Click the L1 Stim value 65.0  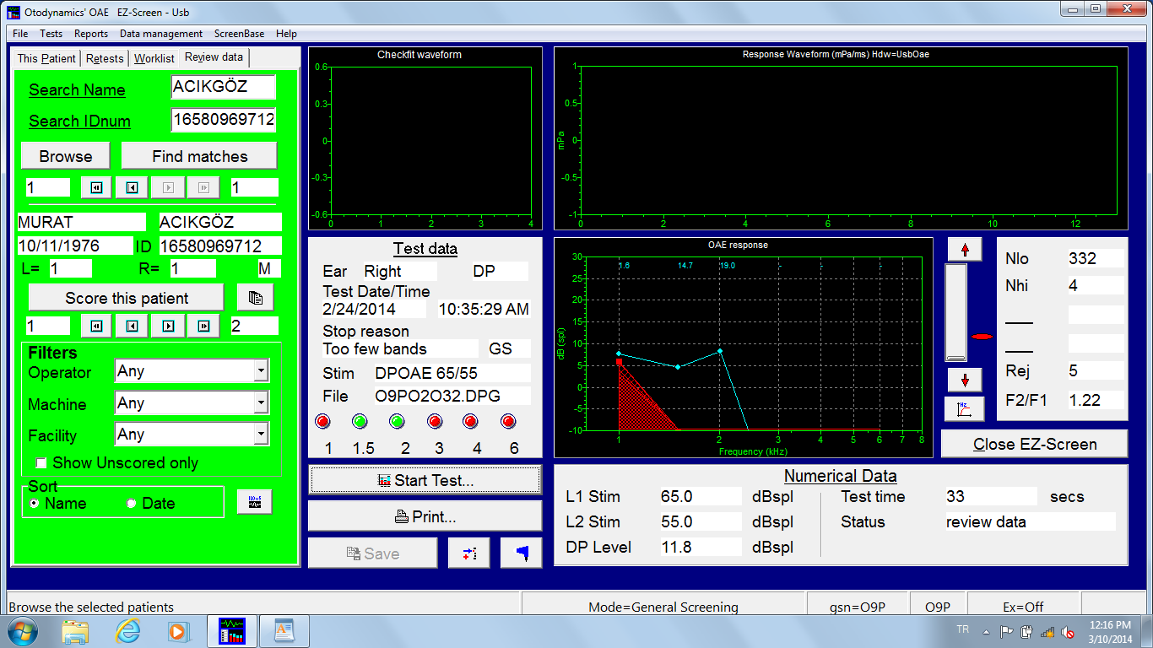tap(700, 496)
